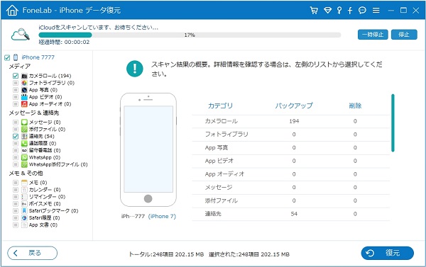426x267 pixels.
Task: Toggle the フォトライブラリ (0) checkbox
Action: 16,83
